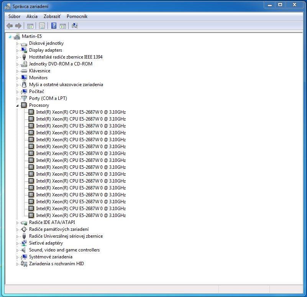Expand Zariadenia s rozhraním HID node
307x297 pixels.
[17, 264]
